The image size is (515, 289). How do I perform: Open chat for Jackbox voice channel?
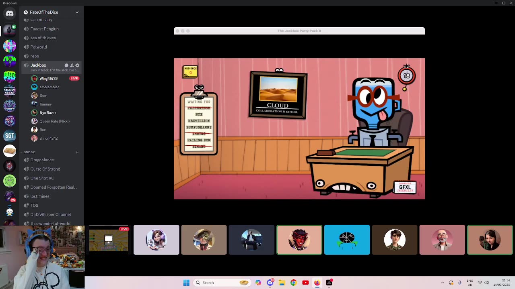[x=66, y=65]
